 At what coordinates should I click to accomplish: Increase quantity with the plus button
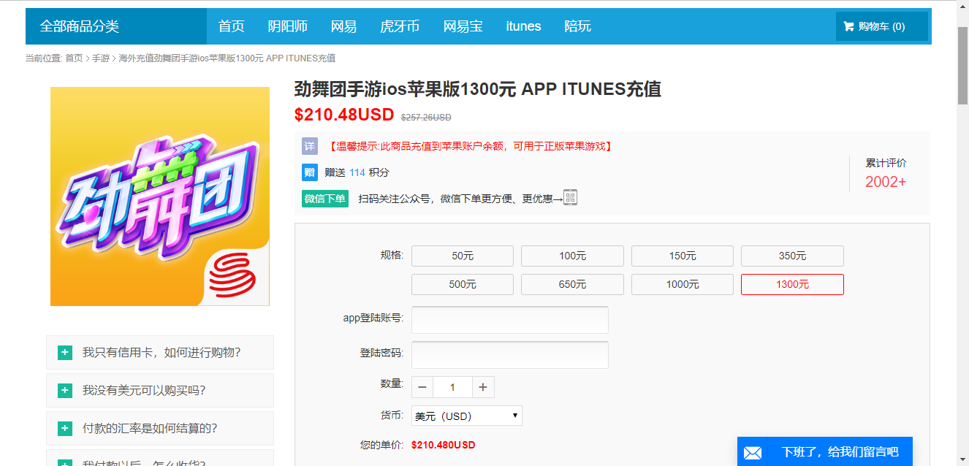[x=482, y=387]
